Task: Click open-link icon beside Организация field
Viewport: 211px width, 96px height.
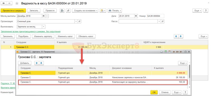Action: pos(79,21)
